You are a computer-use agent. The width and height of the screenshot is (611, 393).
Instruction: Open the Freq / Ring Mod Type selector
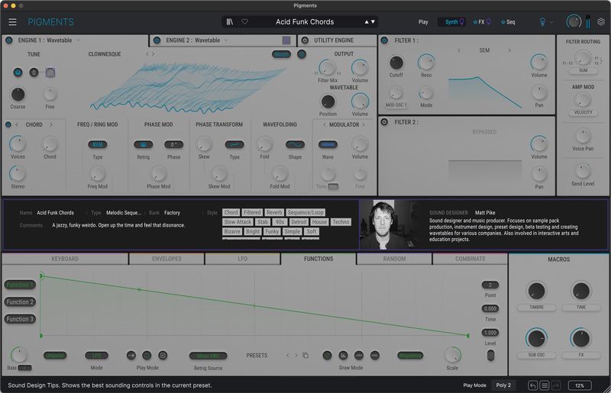pos(98,144)
